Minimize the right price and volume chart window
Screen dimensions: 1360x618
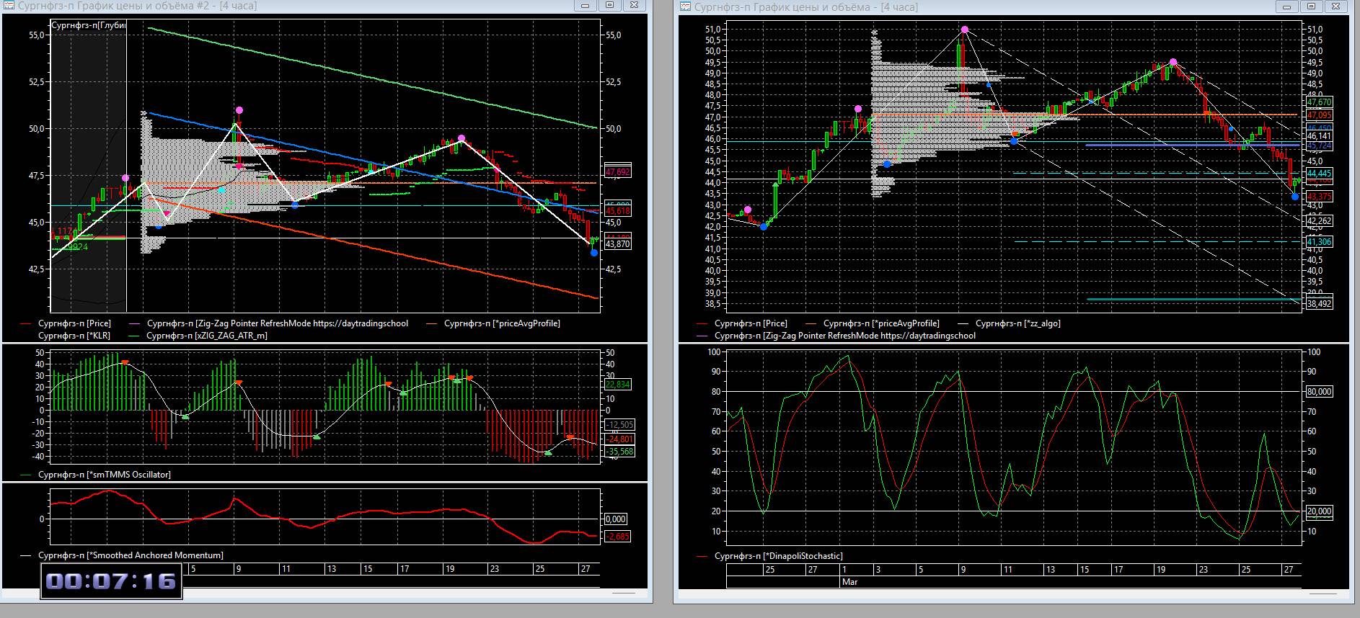point(1286,7)
